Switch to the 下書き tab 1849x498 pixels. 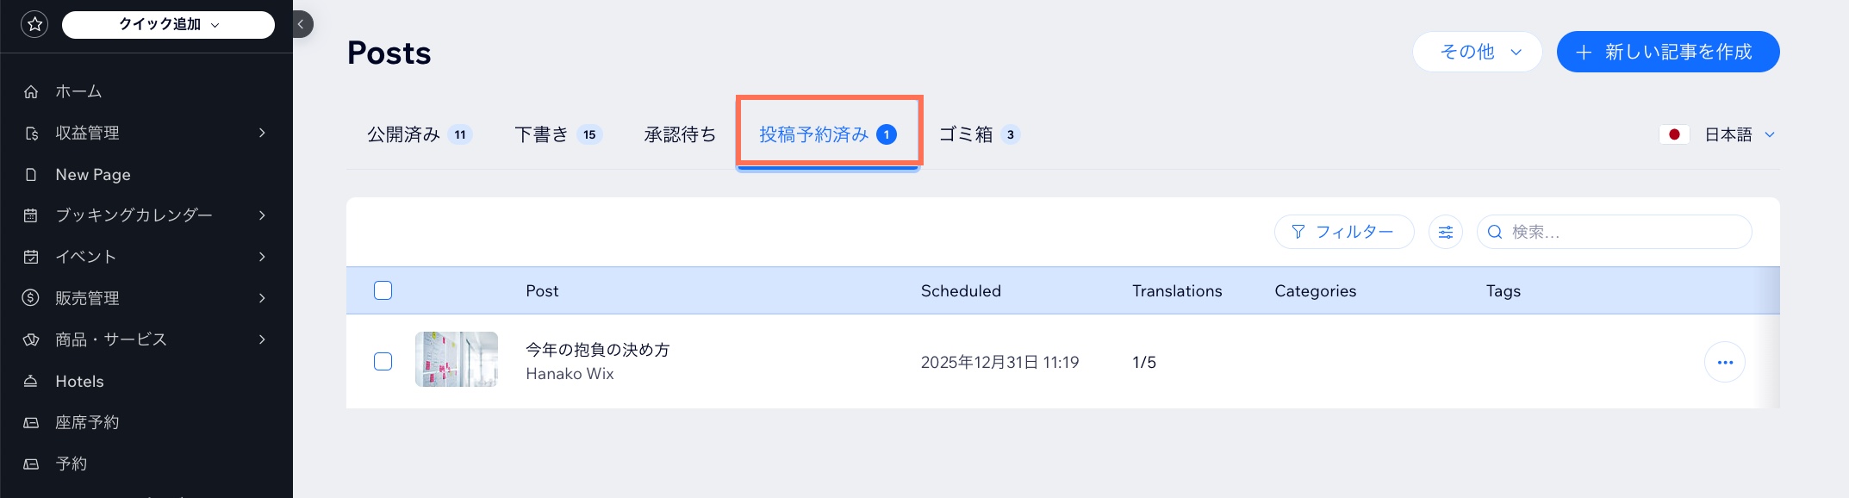pos(557,134)
